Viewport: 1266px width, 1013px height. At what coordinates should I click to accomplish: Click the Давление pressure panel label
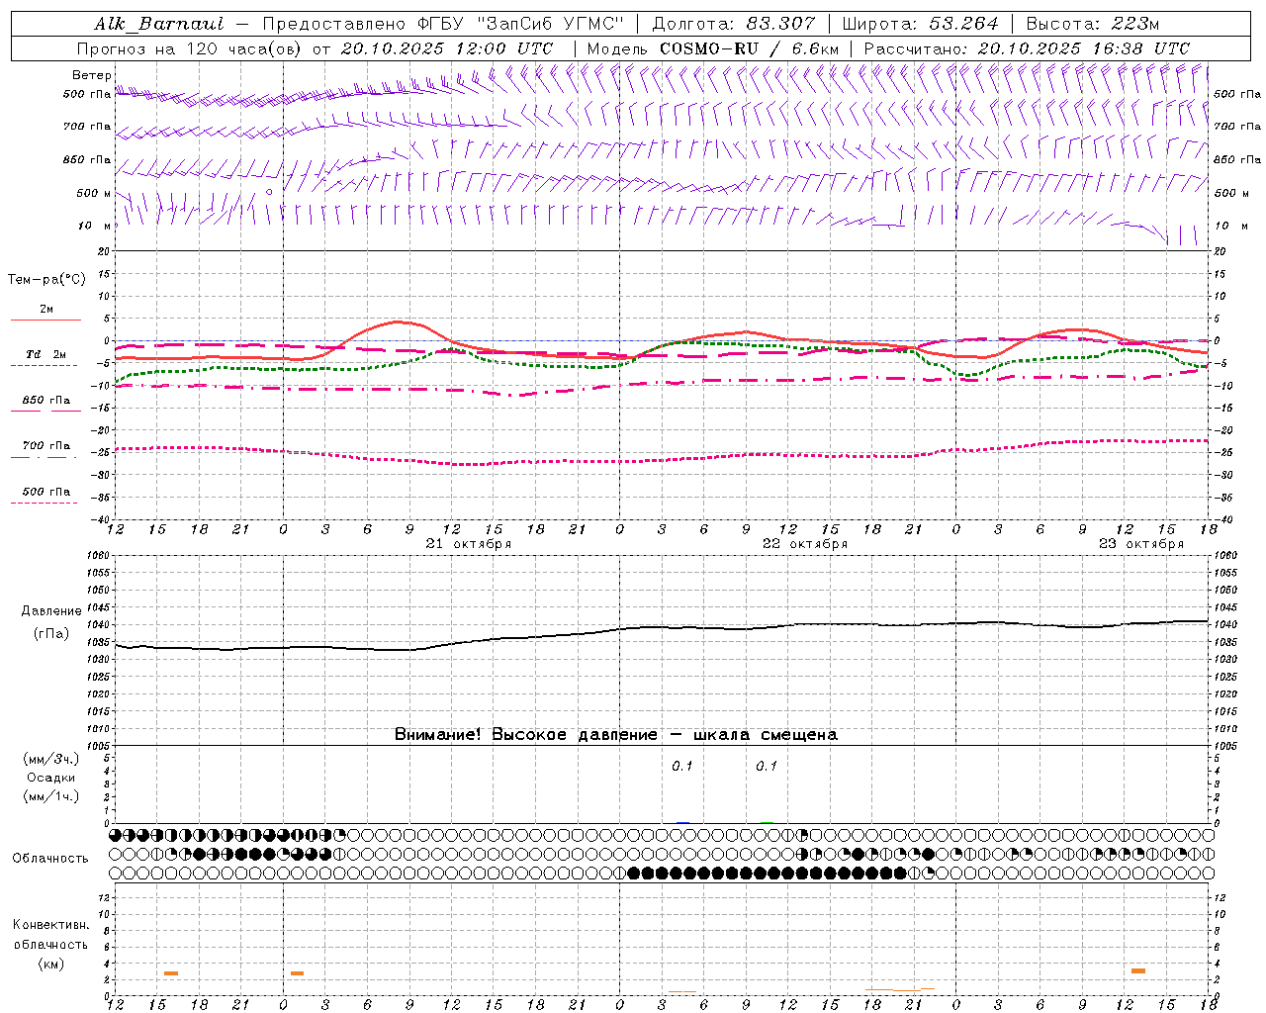[51, 611]
